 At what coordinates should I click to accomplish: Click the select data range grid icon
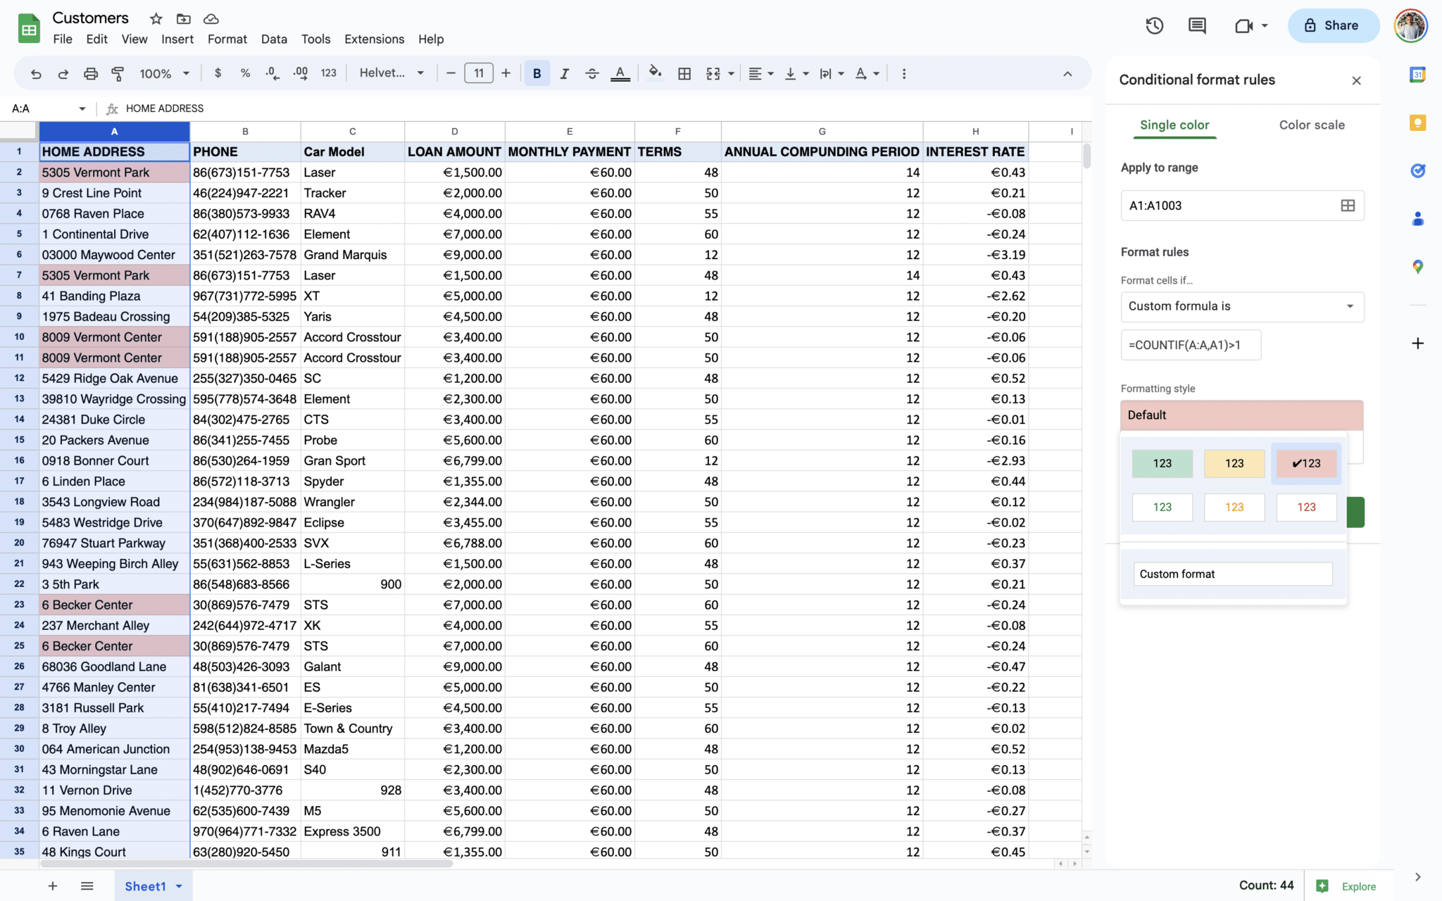(1347, 206)
